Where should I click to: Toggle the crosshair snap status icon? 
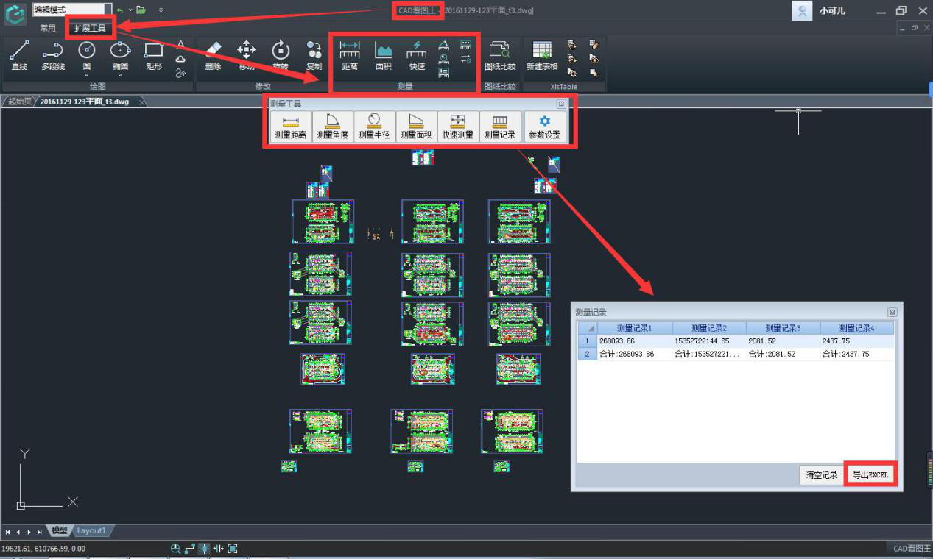(204, 549)
